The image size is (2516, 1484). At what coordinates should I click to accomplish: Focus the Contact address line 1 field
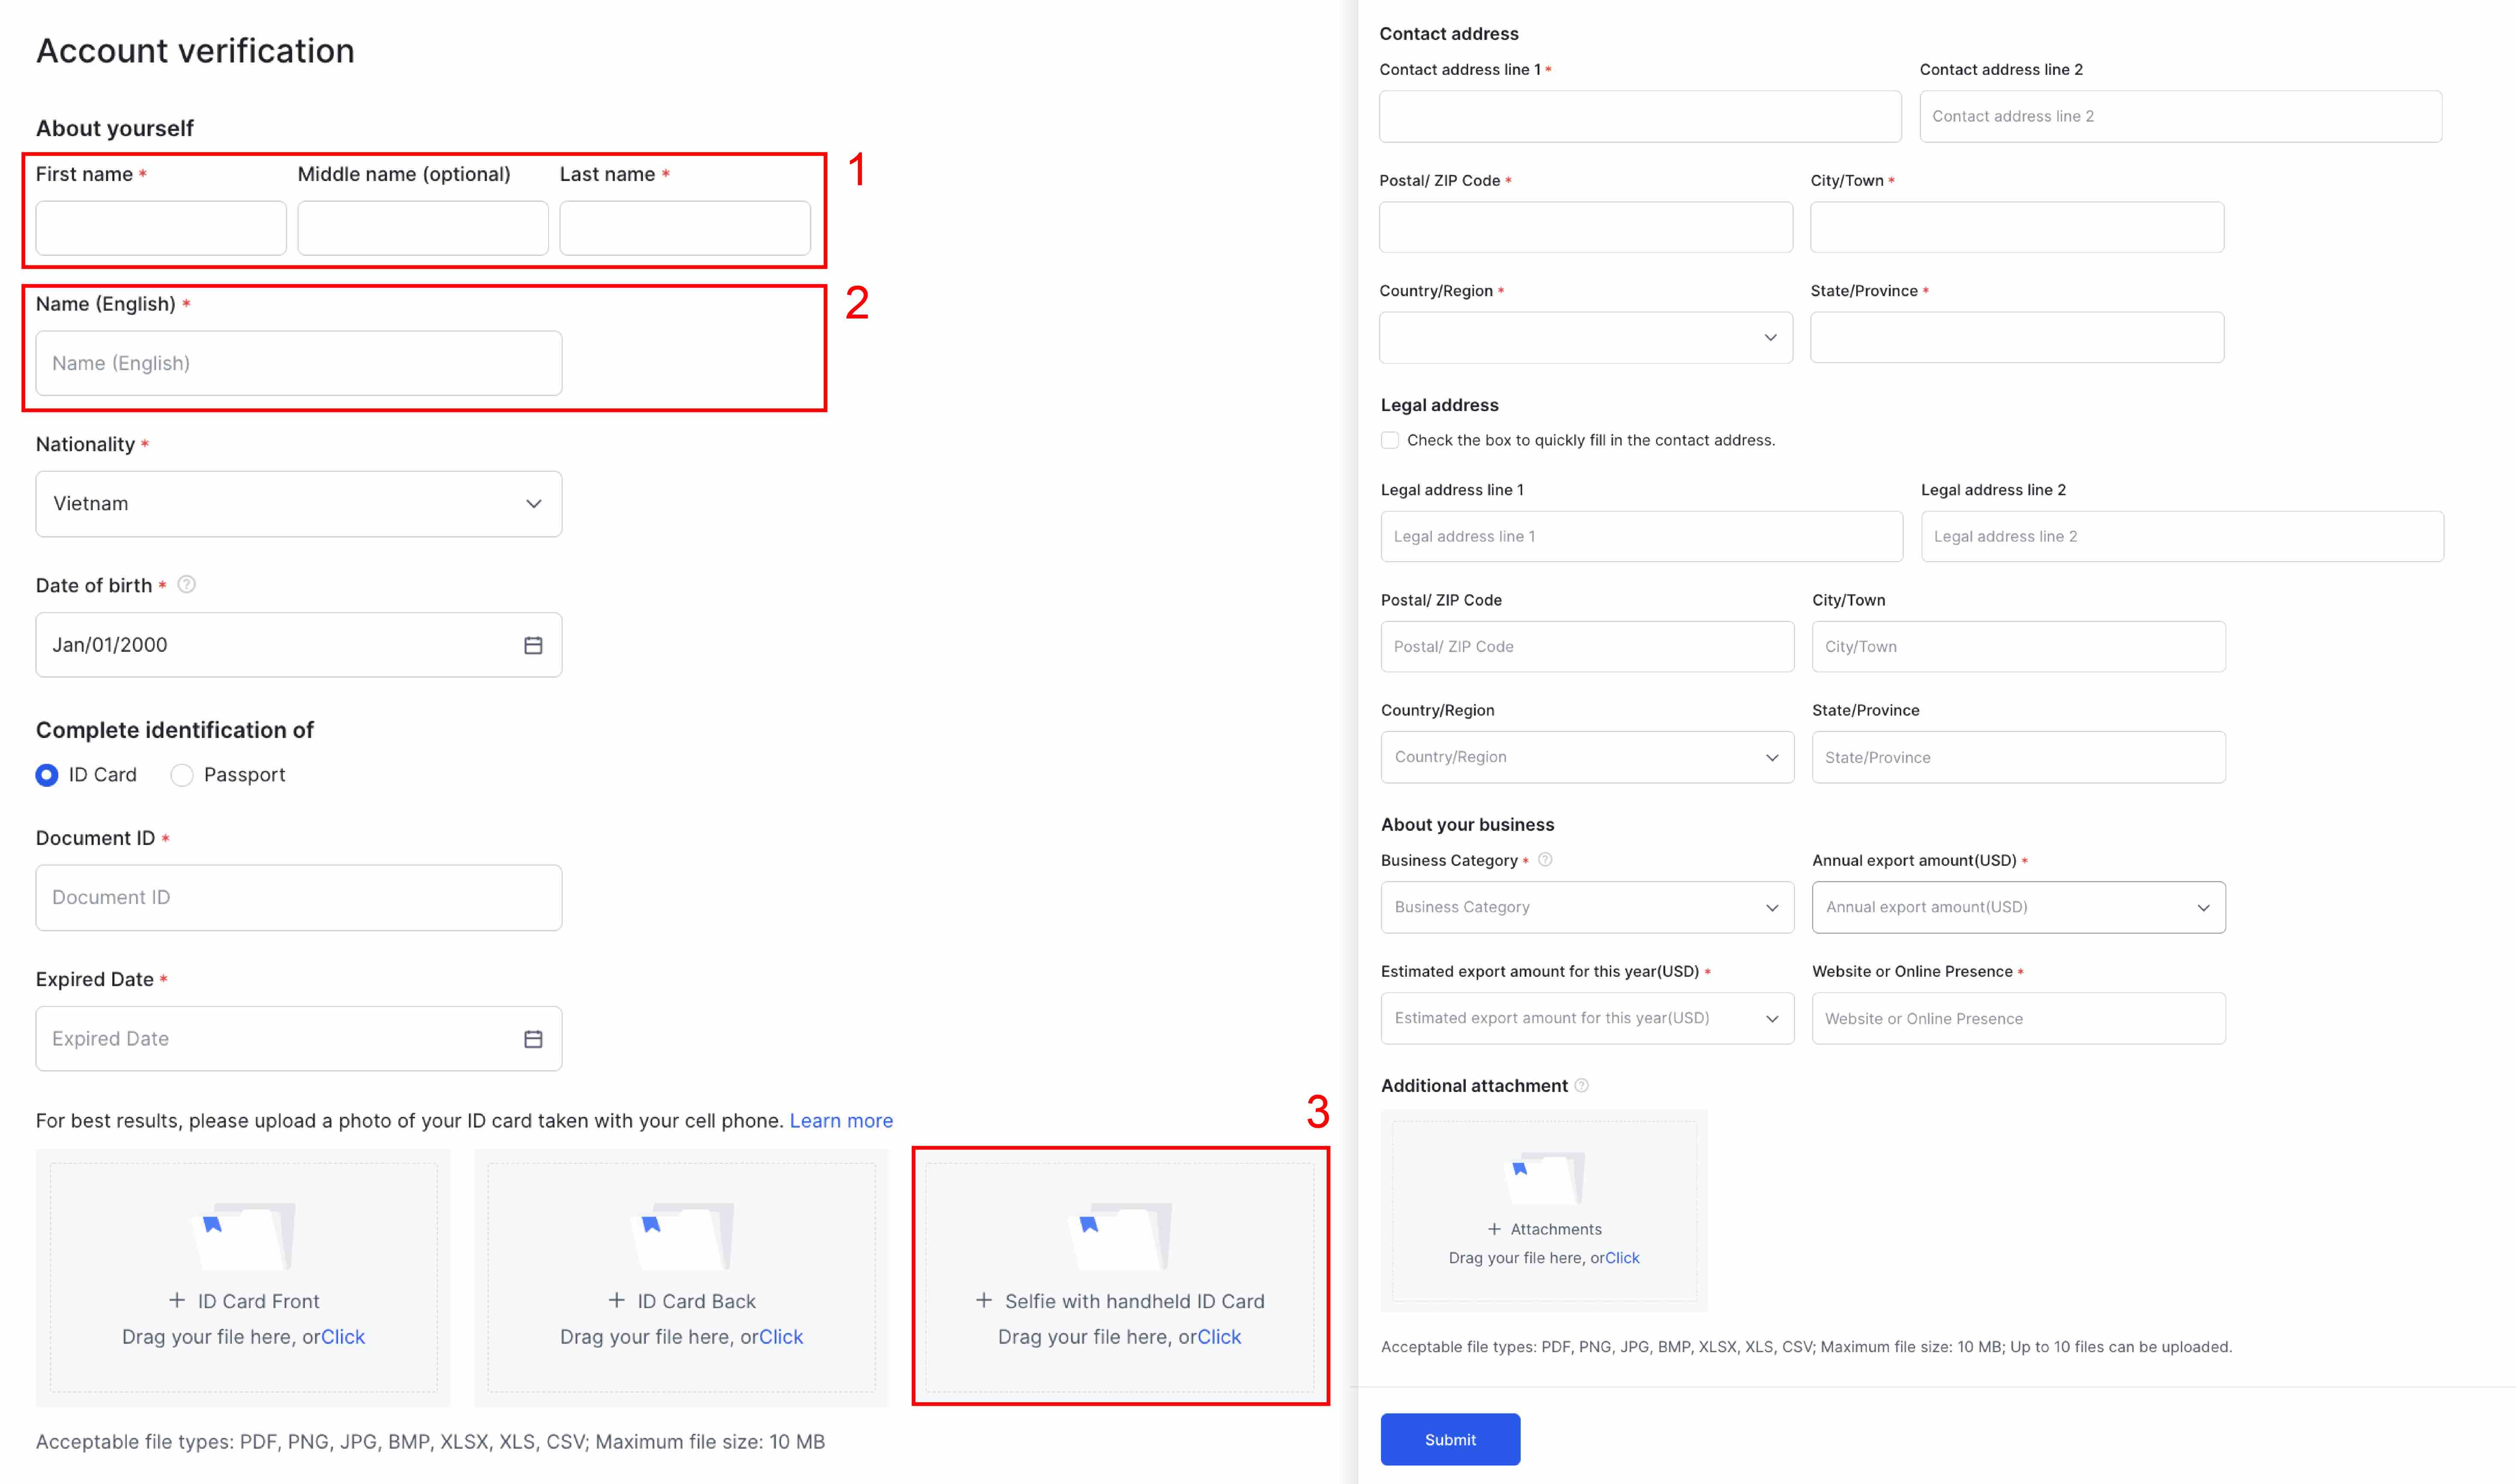(1641, 116)
